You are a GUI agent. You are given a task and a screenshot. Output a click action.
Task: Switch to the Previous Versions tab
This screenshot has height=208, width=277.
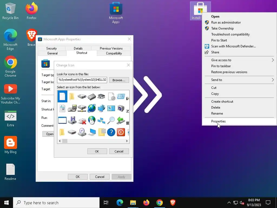coord(111,48)
